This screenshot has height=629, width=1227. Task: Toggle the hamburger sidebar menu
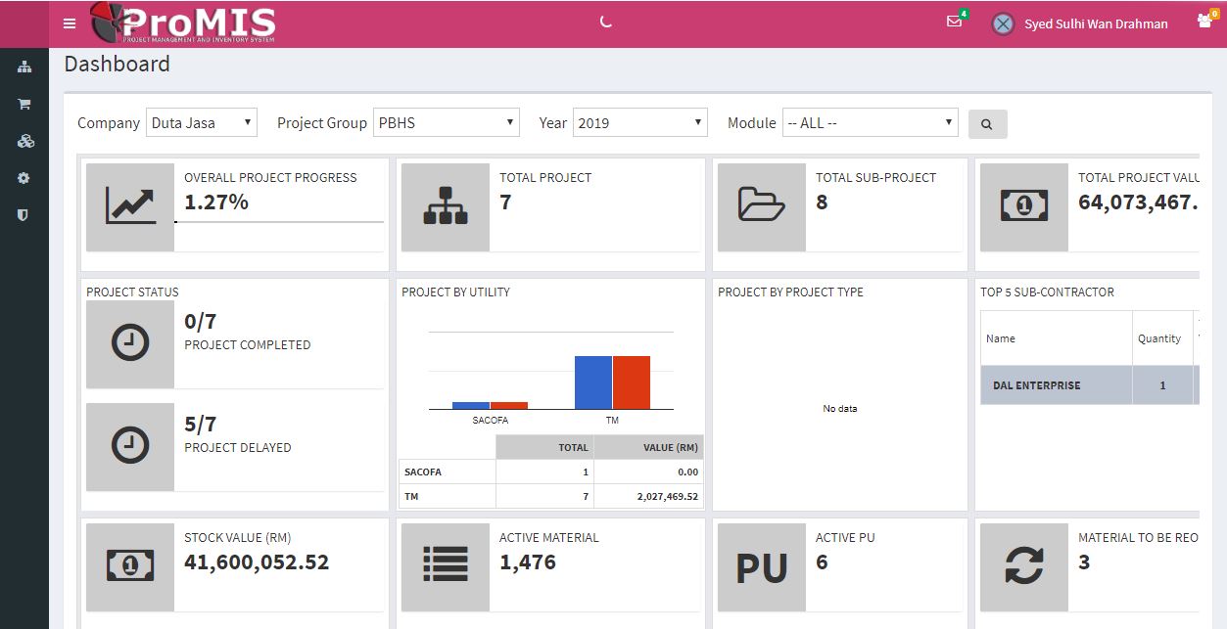click(70, 23)
